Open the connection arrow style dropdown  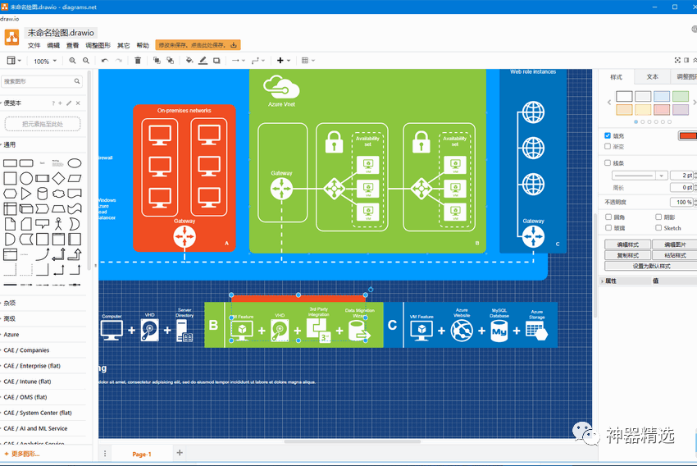click(x=239, y=61)
